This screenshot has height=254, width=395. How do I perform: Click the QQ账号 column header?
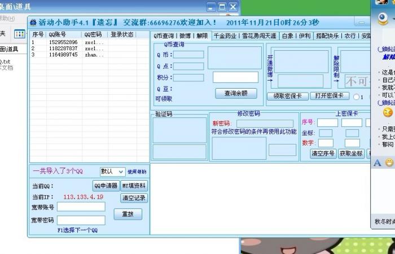pos(64,34)
